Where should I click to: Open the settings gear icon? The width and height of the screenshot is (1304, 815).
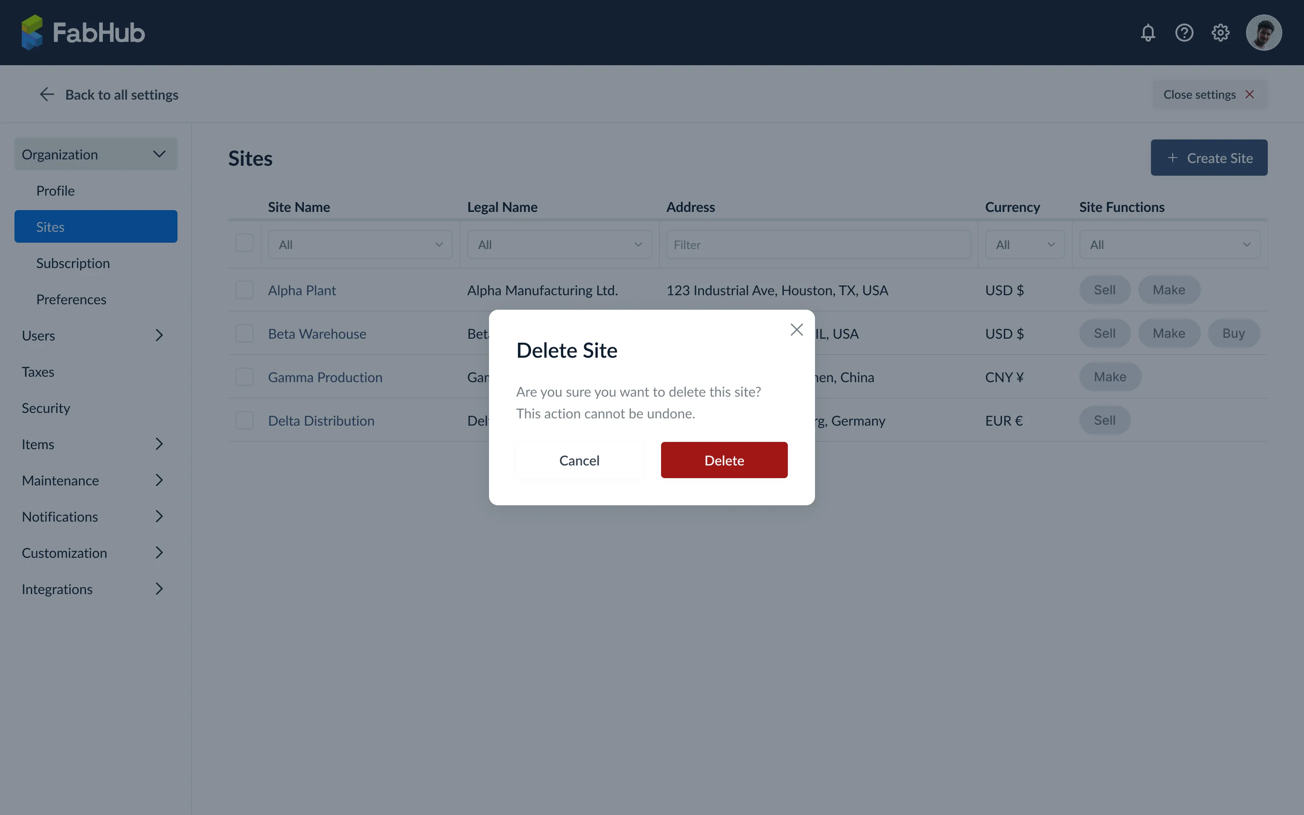[x=1220, y=32]
